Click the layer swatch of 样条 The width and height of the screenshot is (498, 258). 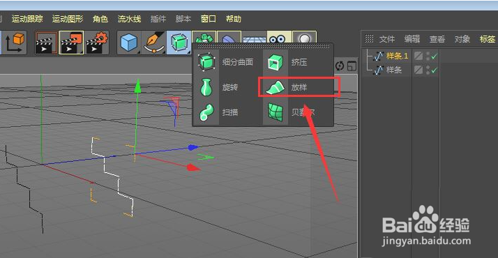(418, 70)
